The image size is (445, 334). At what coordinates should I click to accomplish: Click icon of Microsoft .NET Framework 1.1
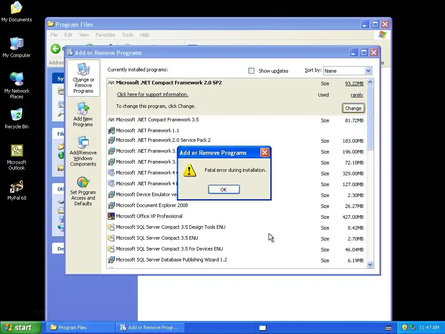click(x=111, y=130)
